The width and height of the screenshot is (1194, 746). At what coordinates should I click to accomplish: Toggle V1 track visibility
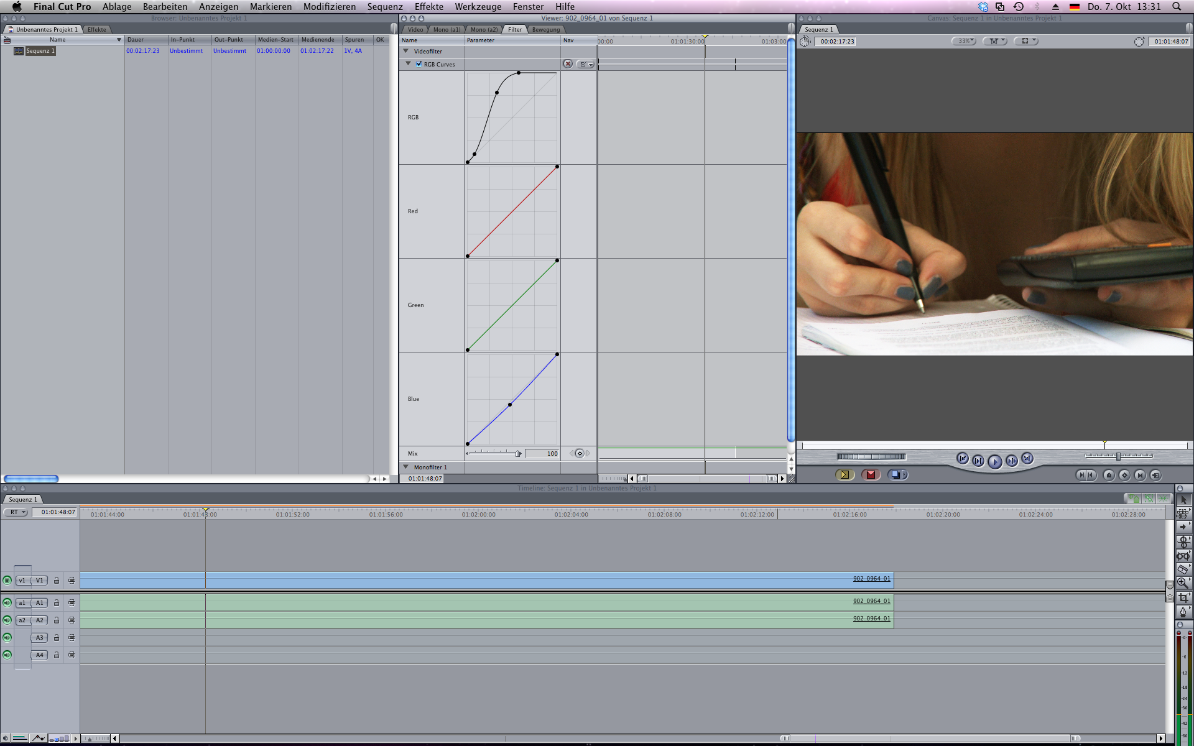coord(7,581)
